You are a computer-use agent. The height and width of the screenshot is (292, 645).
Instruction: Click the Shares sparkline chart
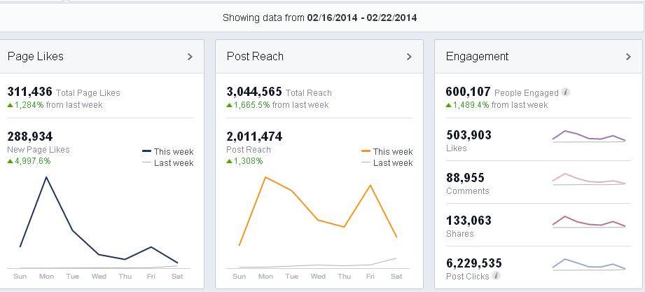coord(588,221)
